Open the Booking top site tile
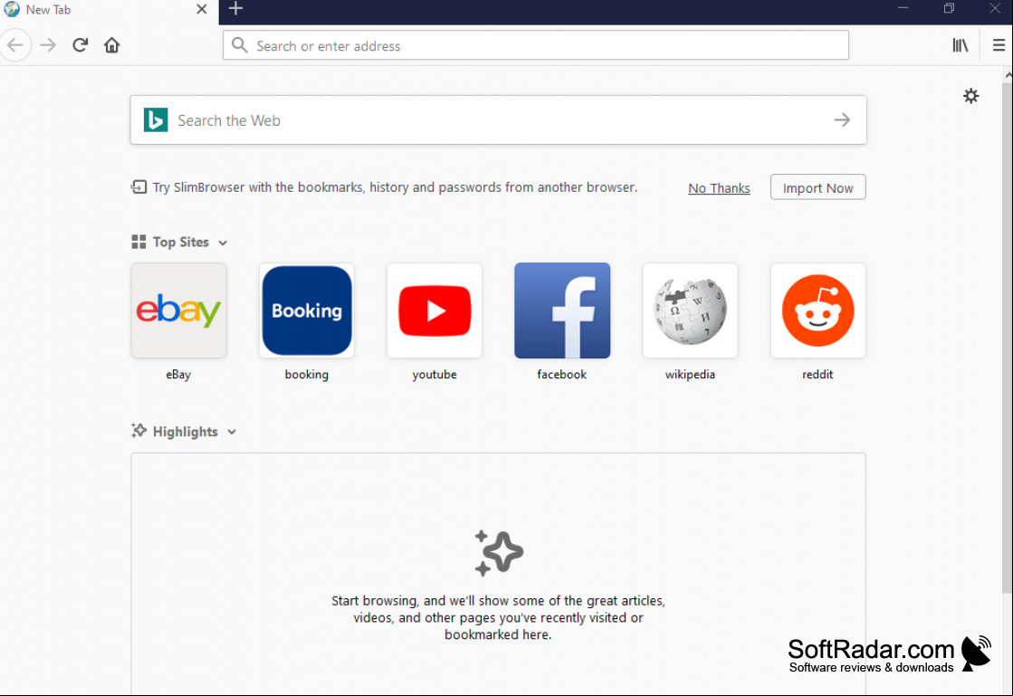The height and width of the screenshot is (696, 1013). click(x=307, y=310)
